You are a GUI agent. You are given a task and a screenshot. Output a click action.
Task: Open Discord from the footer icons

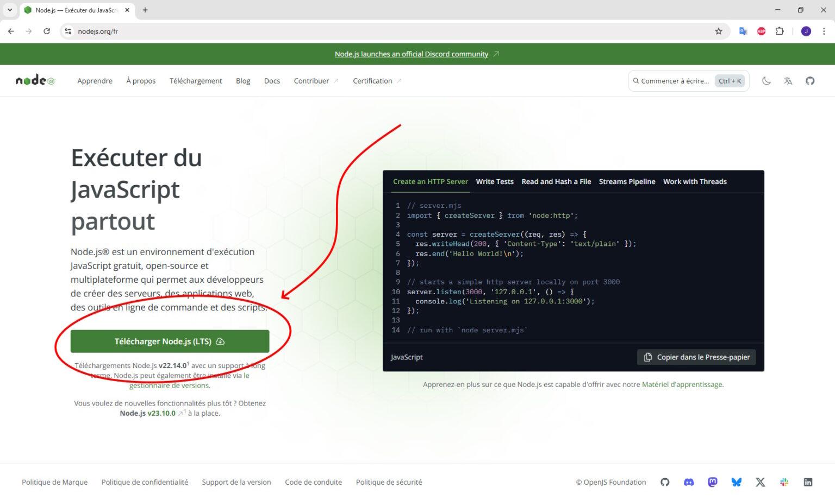tap(688, 482)
